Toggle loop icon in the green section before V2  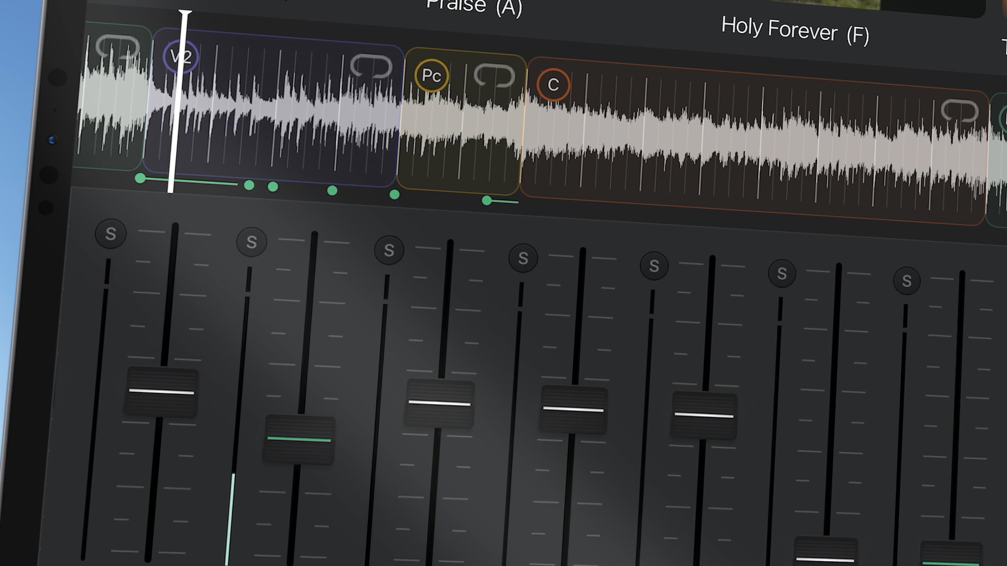pyautogui.click(x=117, y=47)
